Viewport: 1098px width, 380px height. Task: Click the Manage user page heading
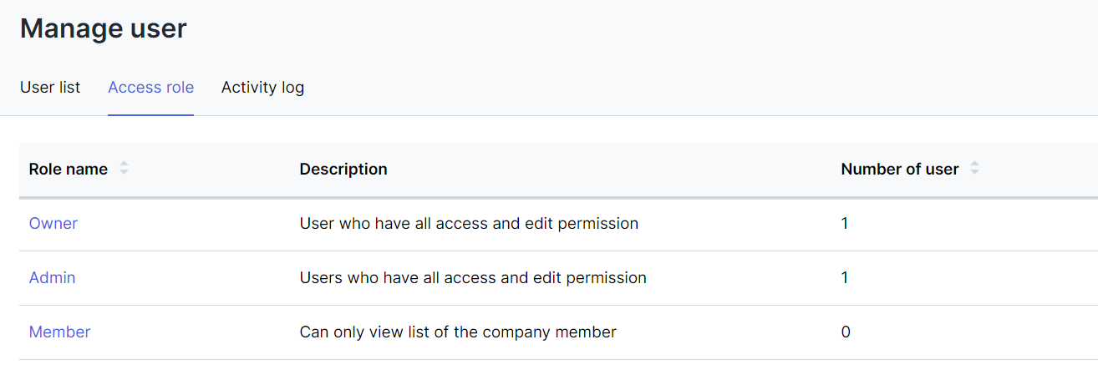[x=104, y=28]
